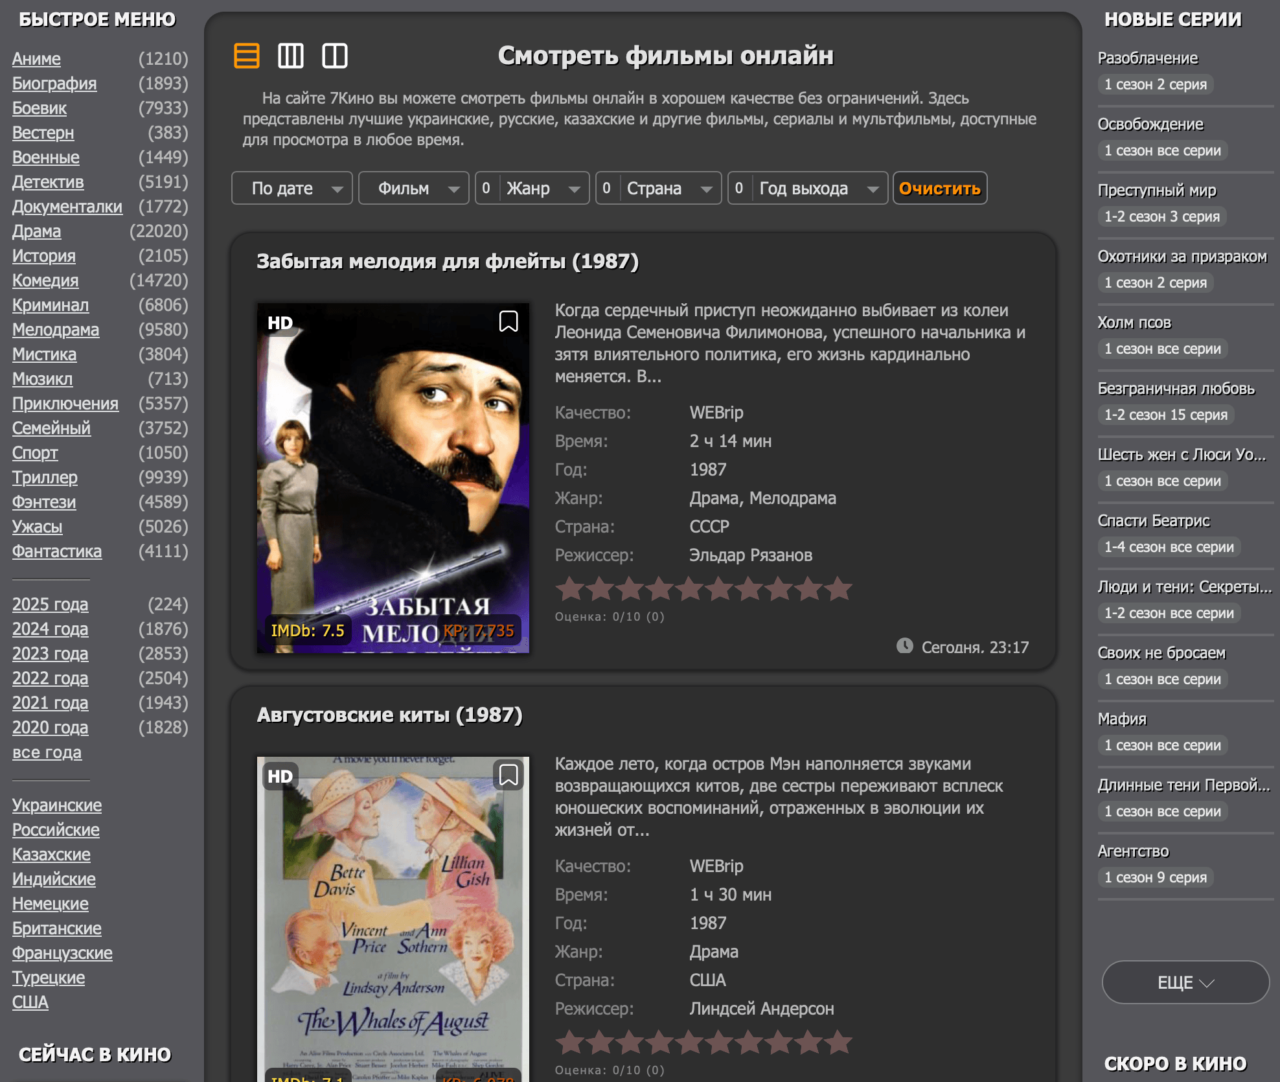This screenshot has width=1280, height=1082.
Task: Click the IMDb: 7.5 rating badge
Action: [x=308, y=630]
